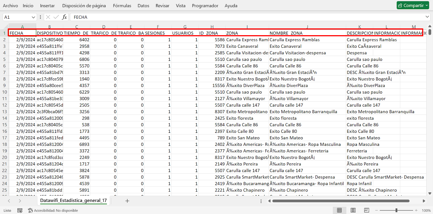Open the Insertar ribbon tab

47,5
